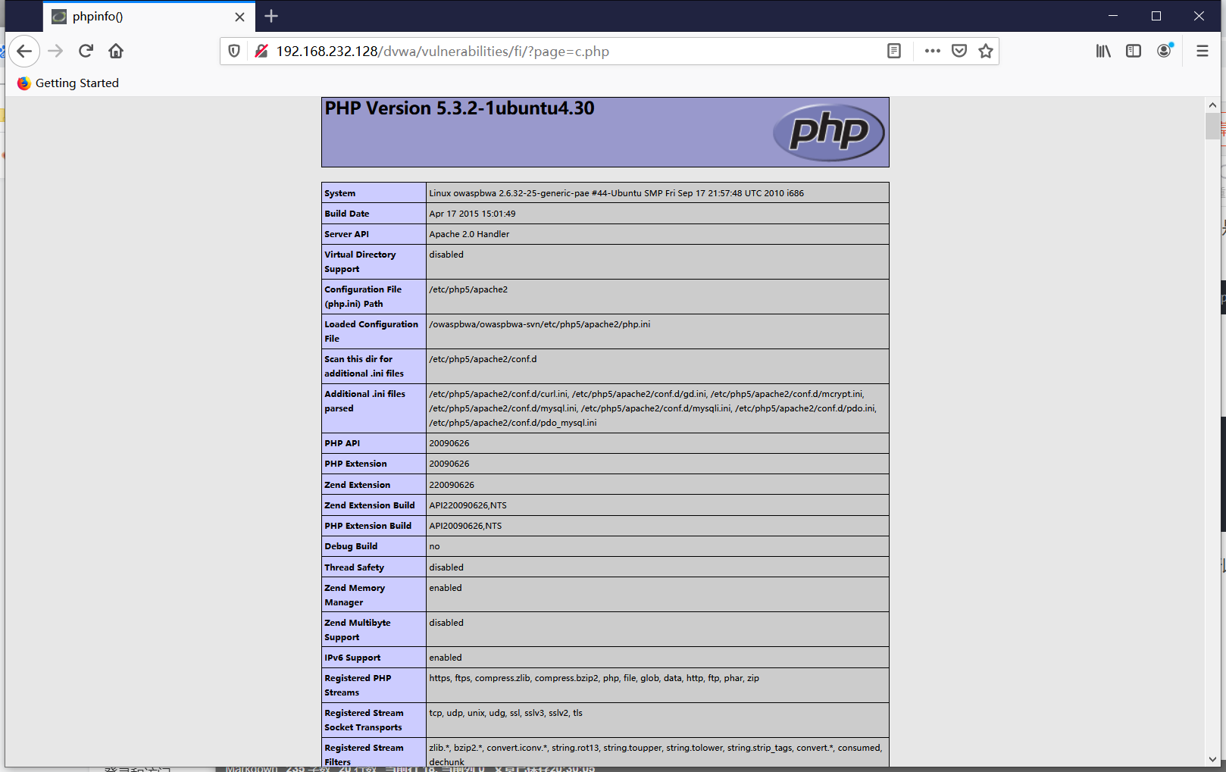This screenshot has width=1226, height=772.
Task: Reload the current page
Action: point(86,52)
